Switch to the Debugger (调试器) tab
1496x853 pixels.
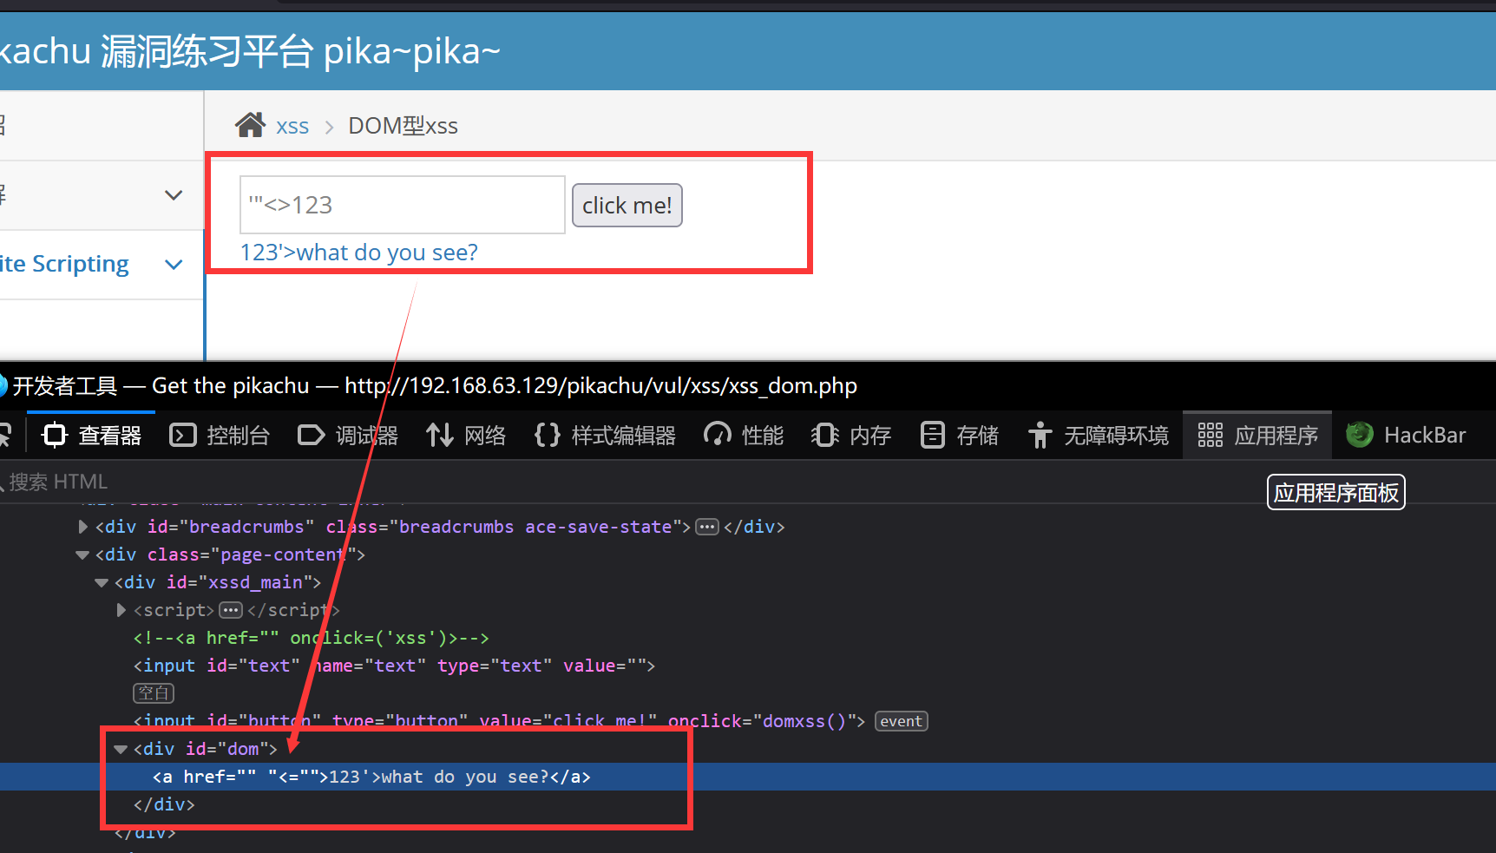tap(347, 435)
